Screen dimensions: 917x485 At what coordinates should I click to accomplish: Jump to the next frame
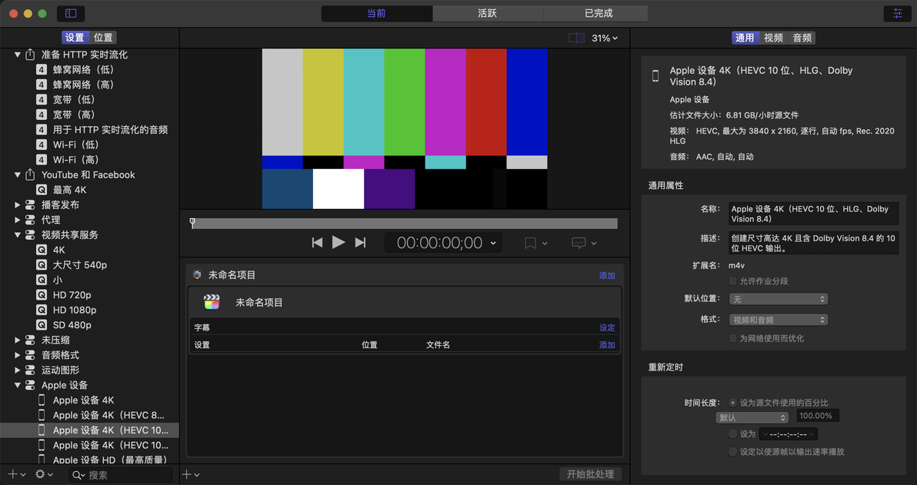pos(360,243)
